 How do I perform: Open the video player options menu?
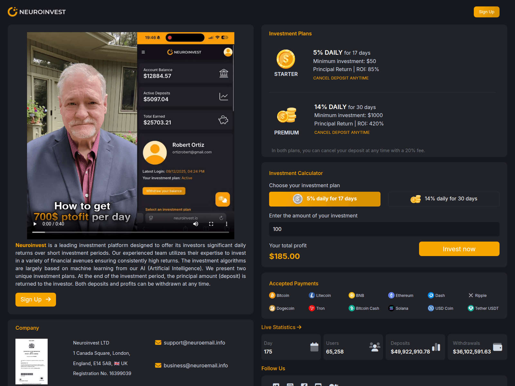pyautogui.click(x=227, y=224)
